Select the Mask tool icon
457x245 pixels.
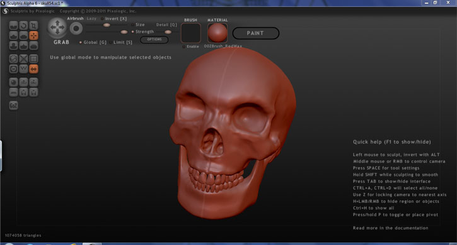[x=13, y=69]
